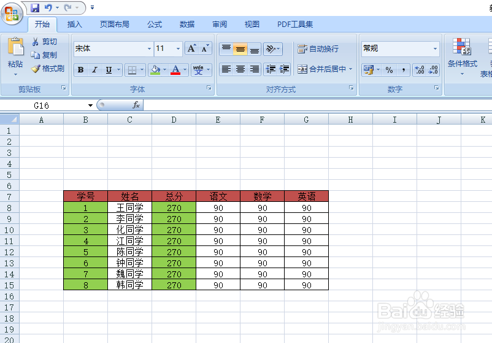Image resolution: width=492 pixels, height=343 pixels.
Task: Click the Office button logo
Action: (12, 13)
